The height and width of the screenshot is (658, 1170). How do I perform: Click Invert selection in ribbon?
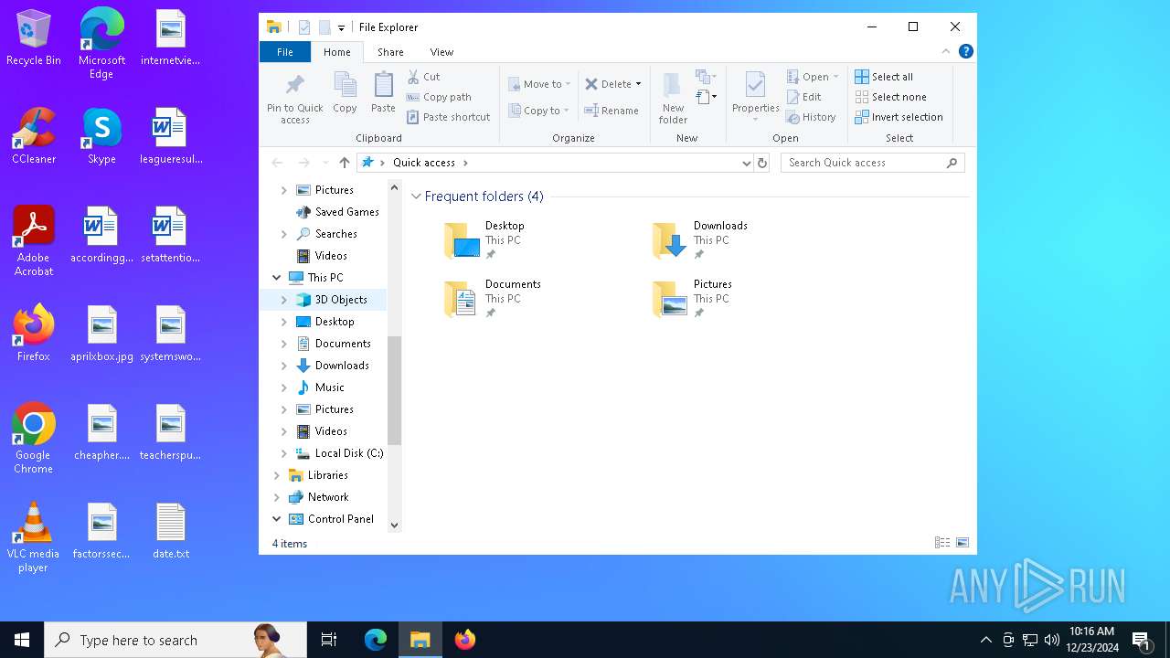click(x=899, y=117)
